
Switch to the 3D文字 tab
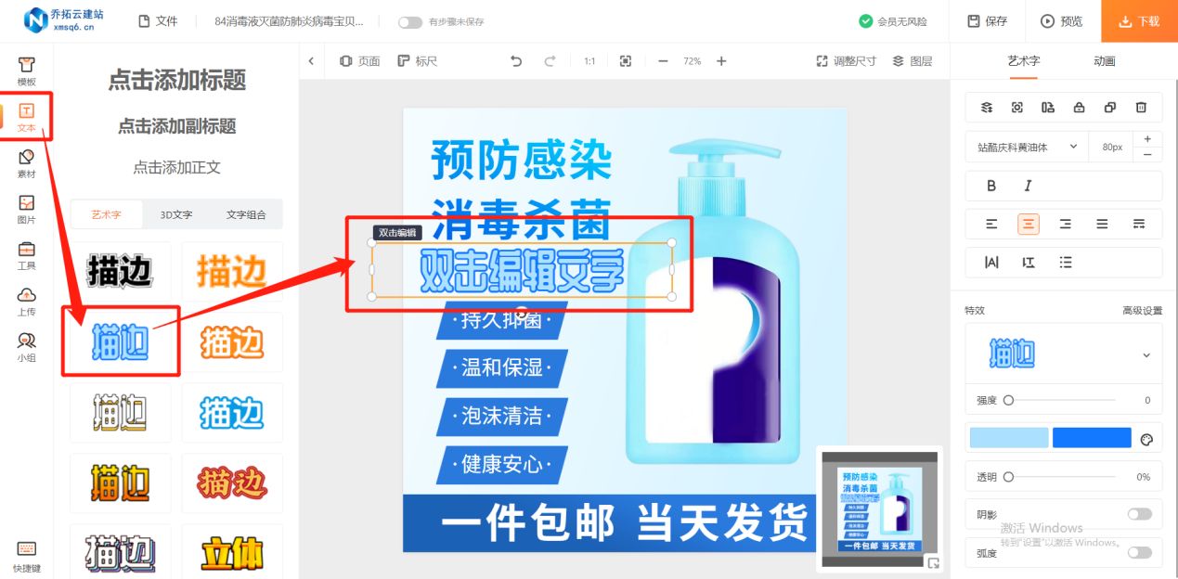point(175,213)
